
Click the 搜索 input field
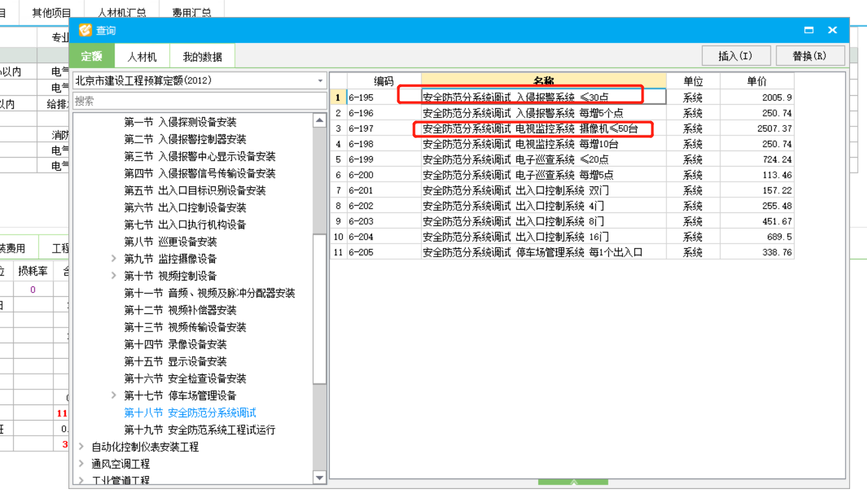[x=199, y=101]
